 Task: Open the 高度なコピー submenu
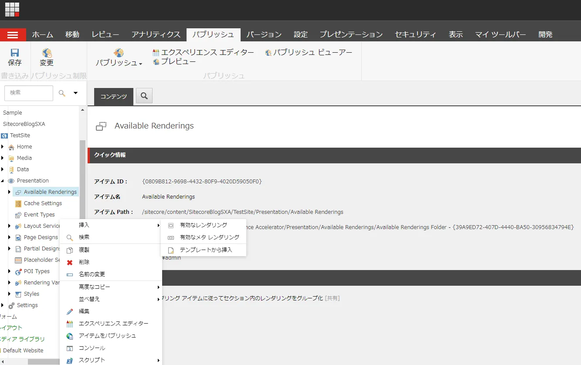[x=111, y=287]
